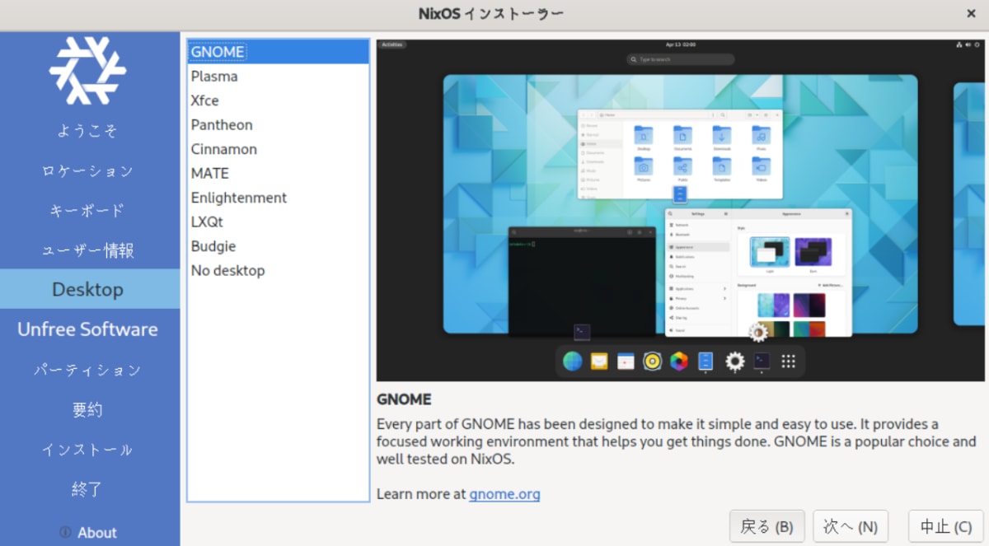989x546 pixels.
Task: Select Enlightenment desktop option
Action: tap(278, 198)
